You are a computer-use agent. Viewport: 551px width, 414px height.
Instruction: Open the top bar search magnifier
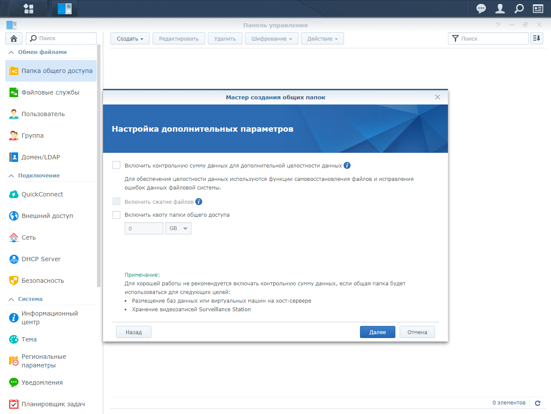point(519,8)
